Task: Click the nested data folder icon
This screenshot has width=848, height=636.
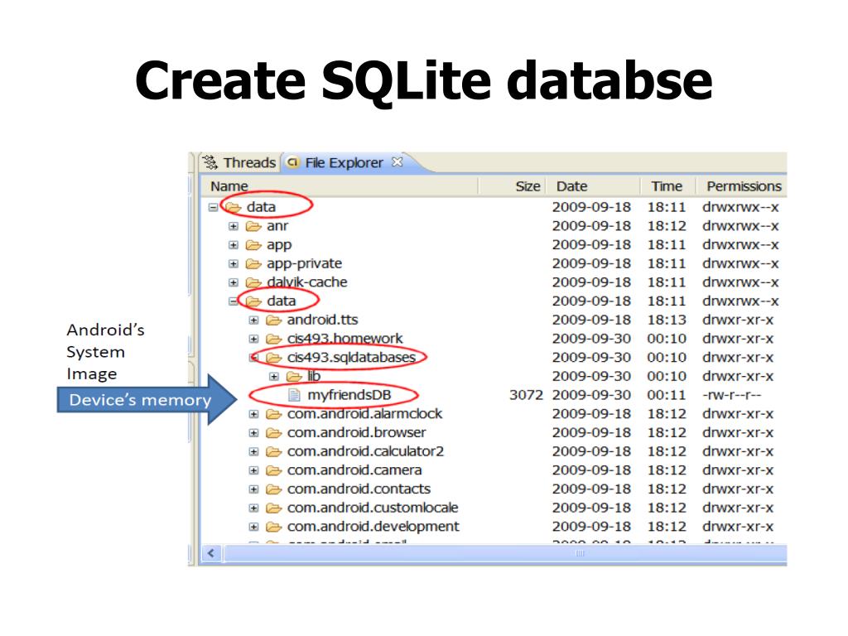Action: click(253, 301)
